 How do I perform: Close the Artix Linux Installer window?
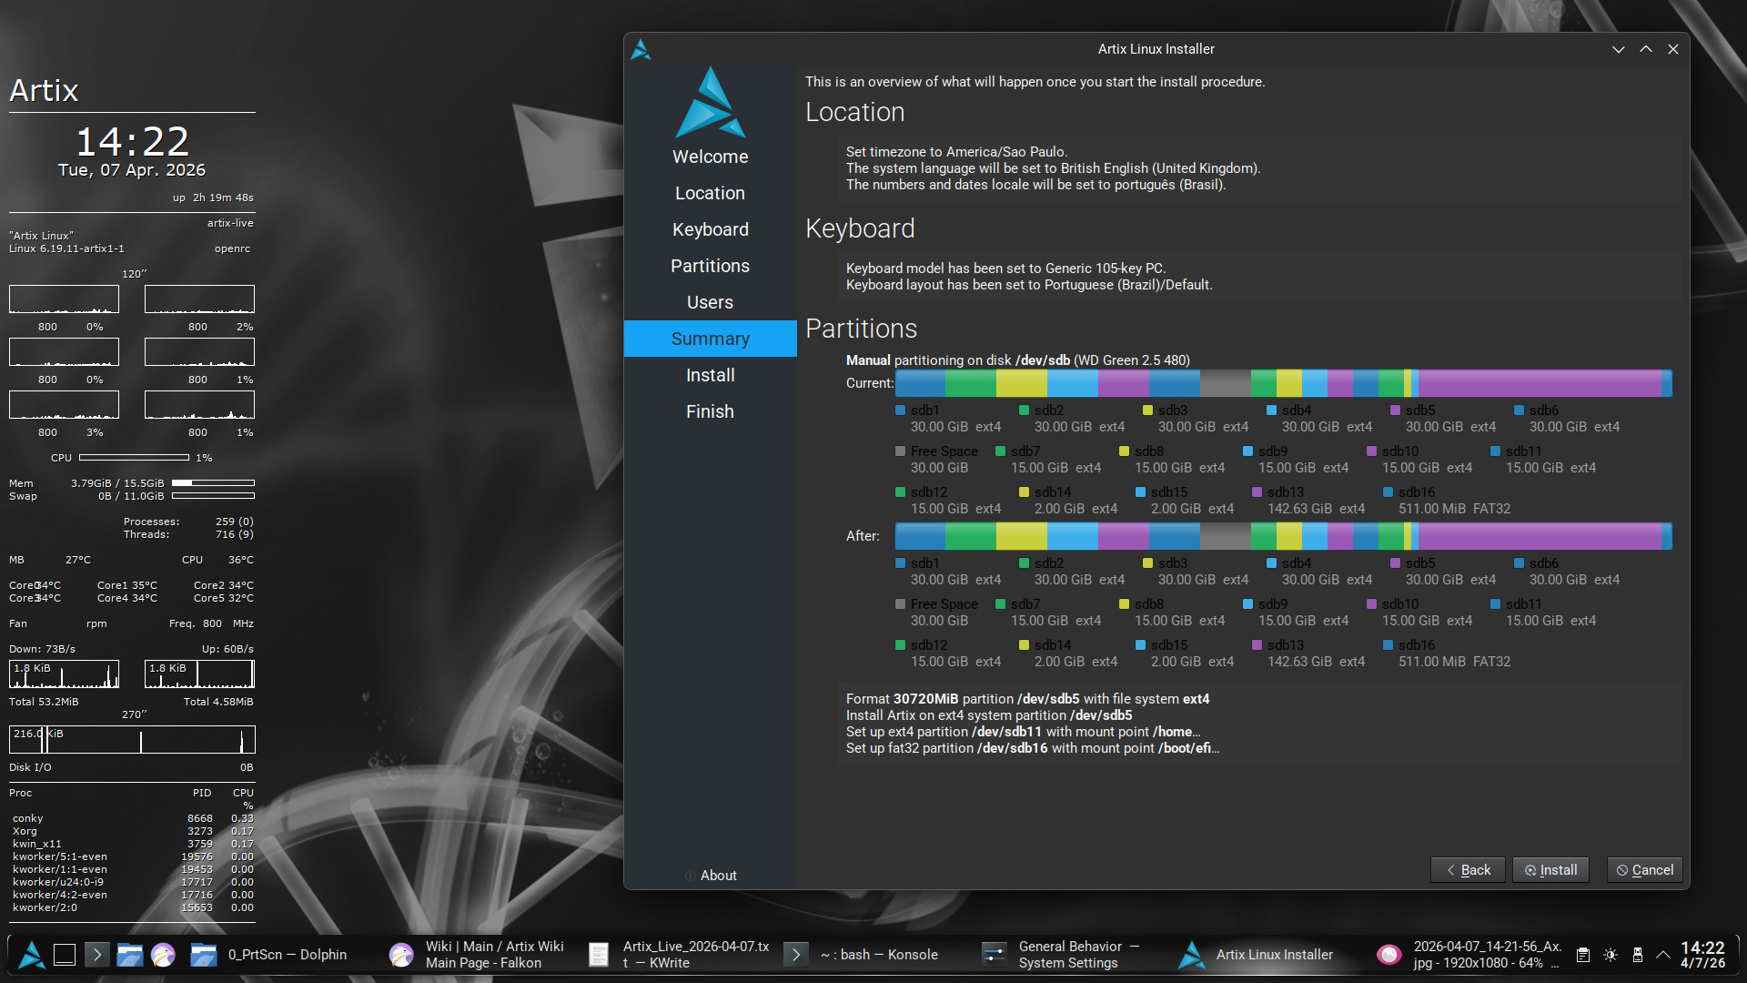(x=1673, y=49)
